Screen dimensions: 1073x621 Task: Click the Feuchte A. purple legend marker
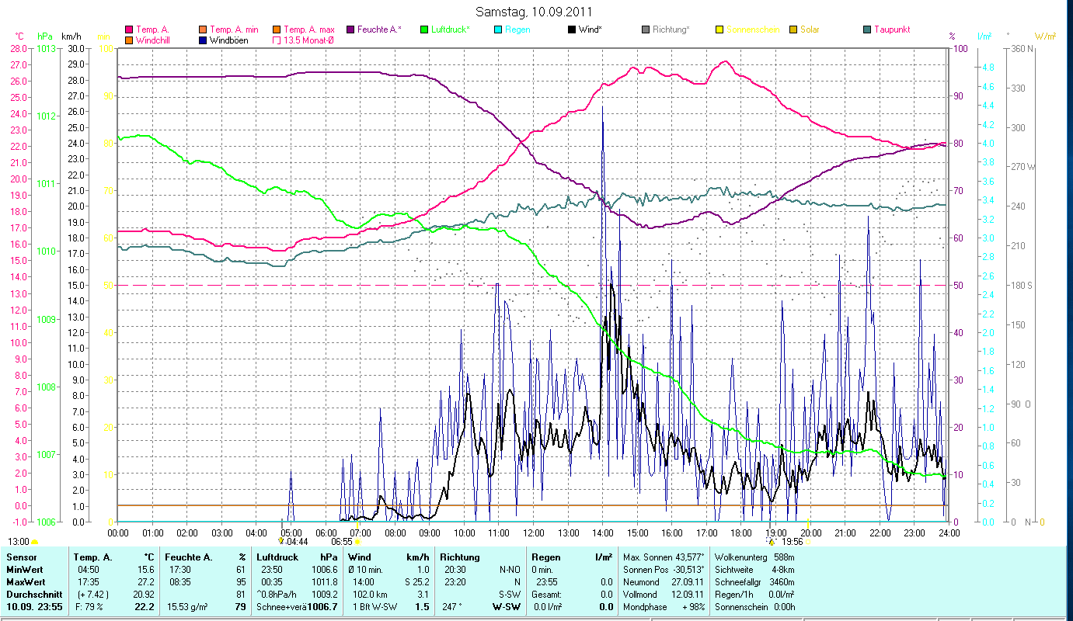[x=350, y=29]
